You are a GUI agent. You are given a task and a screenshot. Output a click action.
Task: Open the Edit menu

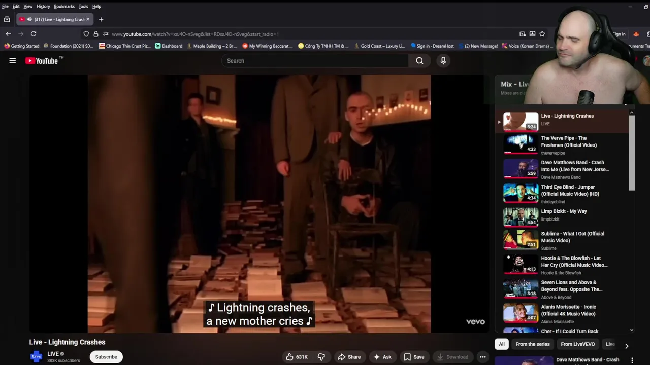pos(16,6)
